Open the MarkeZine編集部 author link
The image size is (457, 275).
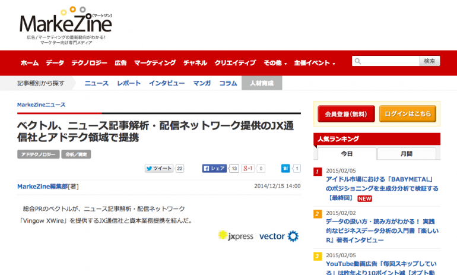pyautogui.click(x=43, y=187)
